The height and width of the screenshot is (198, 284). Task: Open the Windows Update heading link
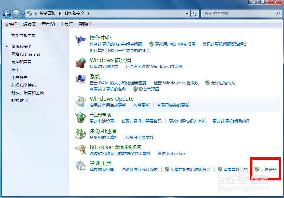point(112,99)
